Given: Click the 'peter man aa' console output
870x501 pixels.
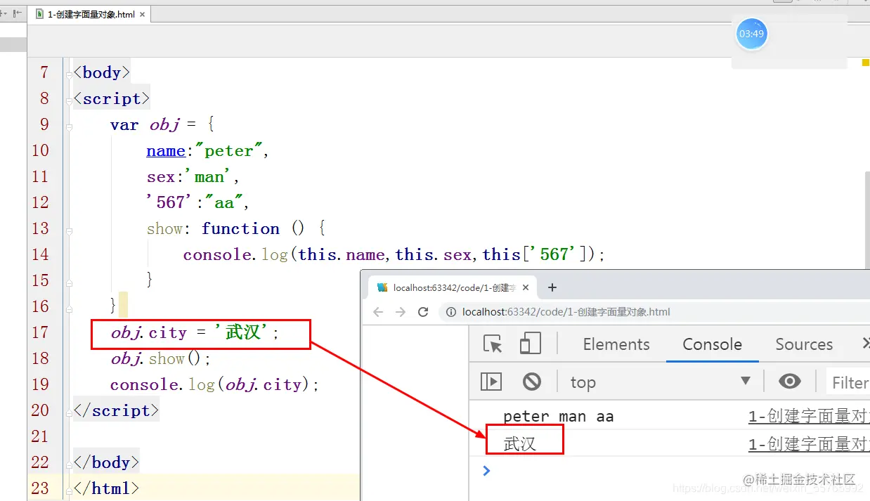Looking at the screenshot, I should pos(559,417).
